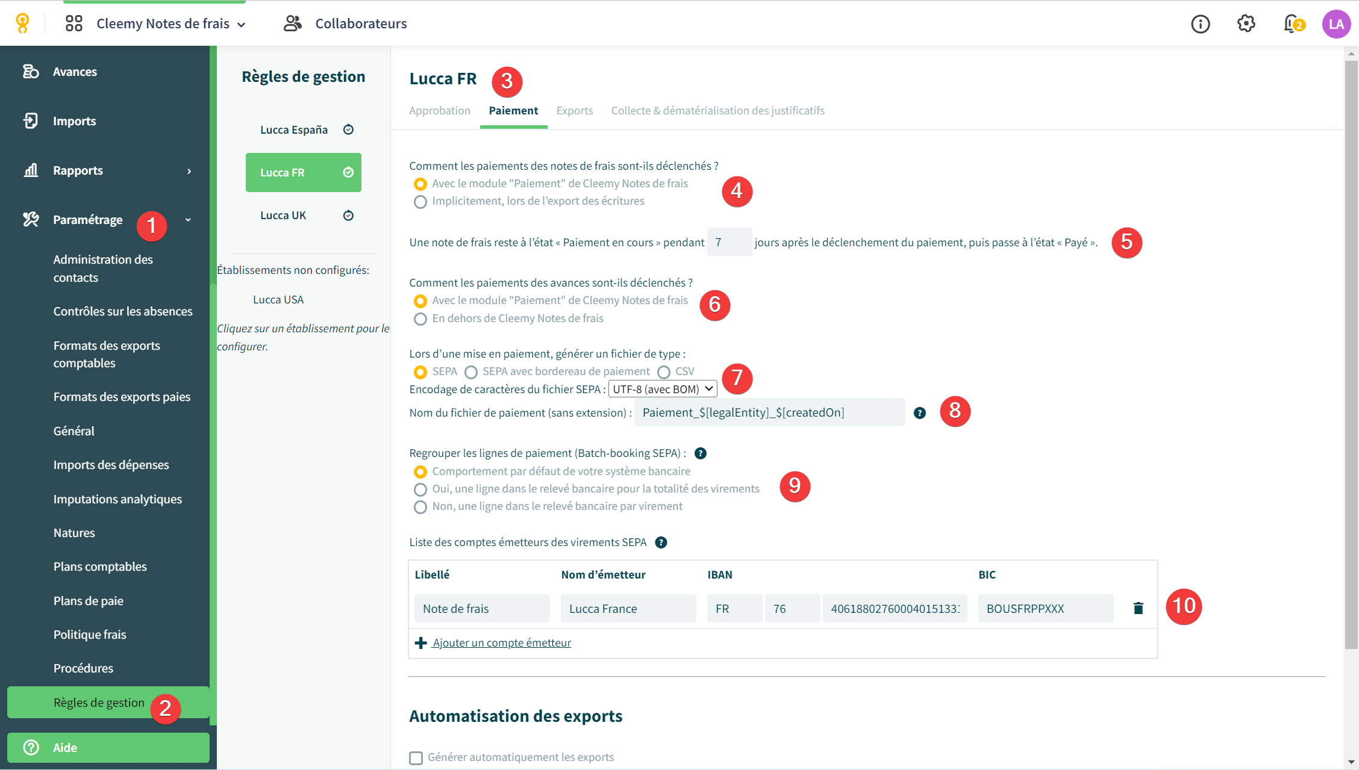Image resolution: width=1359 pixels, height=770 pixels.
Task: Click the Rapports chart icon
Action: coord(31,170)
